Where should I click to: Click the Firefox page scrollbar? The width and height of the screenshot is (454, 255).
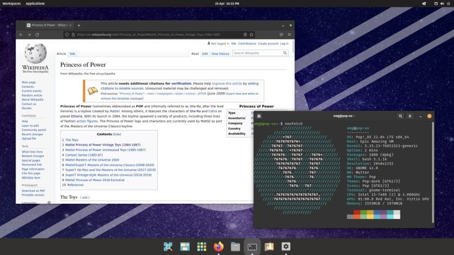[293, 47]
